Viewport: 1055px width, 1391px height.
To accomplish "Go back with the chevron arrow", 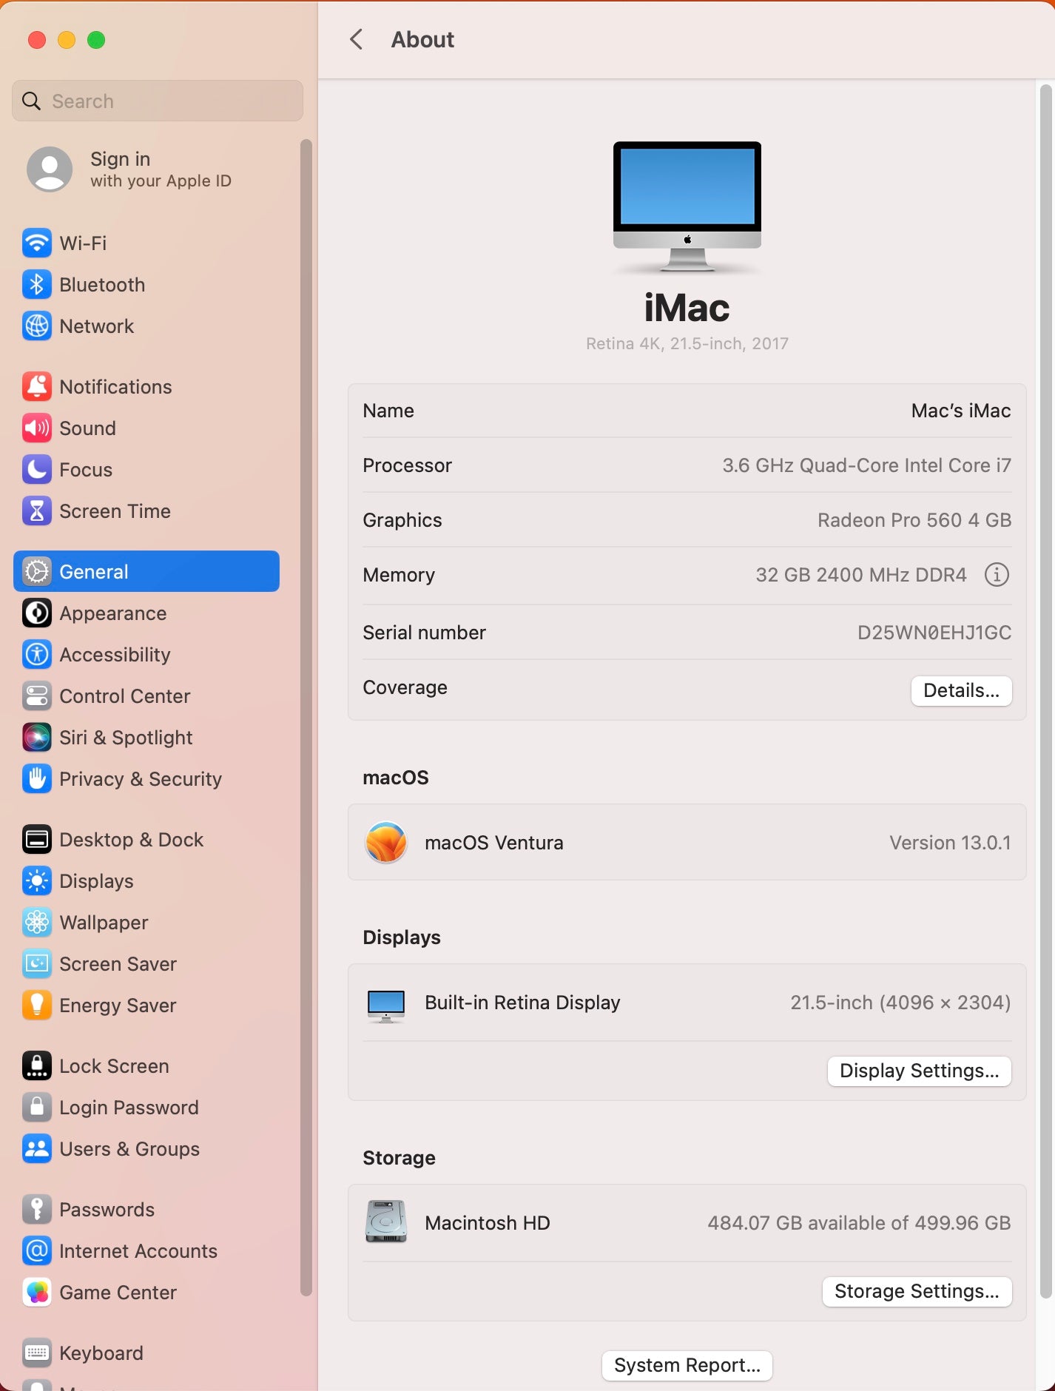I will tap(356, 39).
